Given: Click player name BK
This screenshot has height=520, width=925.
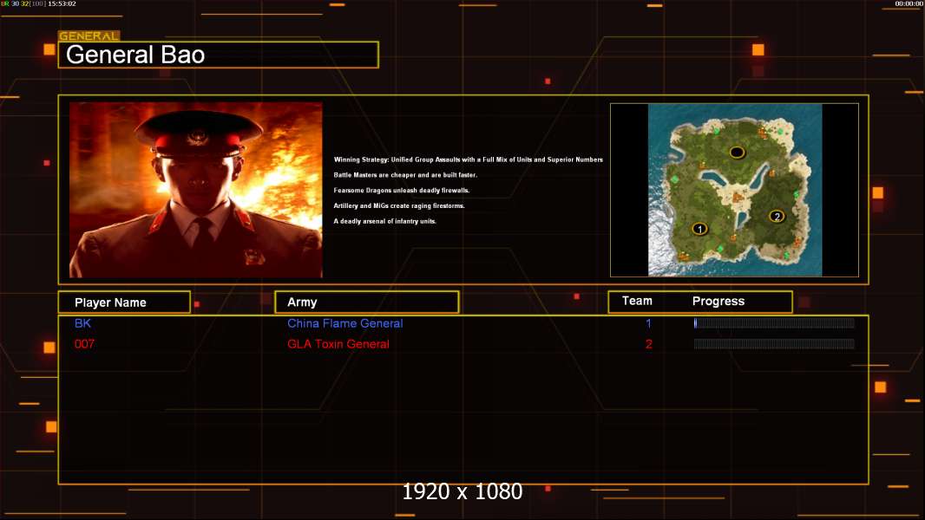Looking at the screenshot, I should tap(82, 323).
